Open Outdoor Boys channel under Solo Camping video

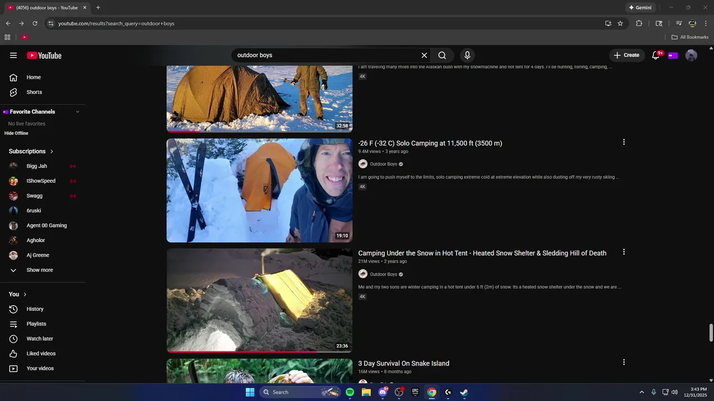[x=384, y=164]
